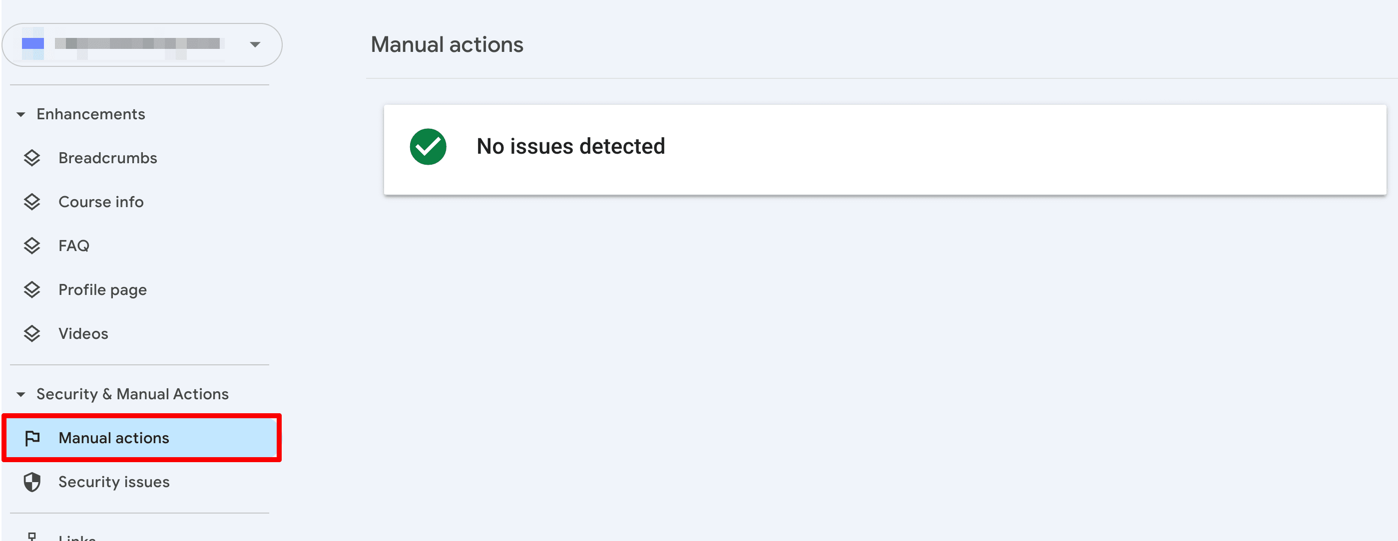Viewport: 1398px width, 541px height.
Task: Select the Profile page enhancement icon
Action: point(32,289)
